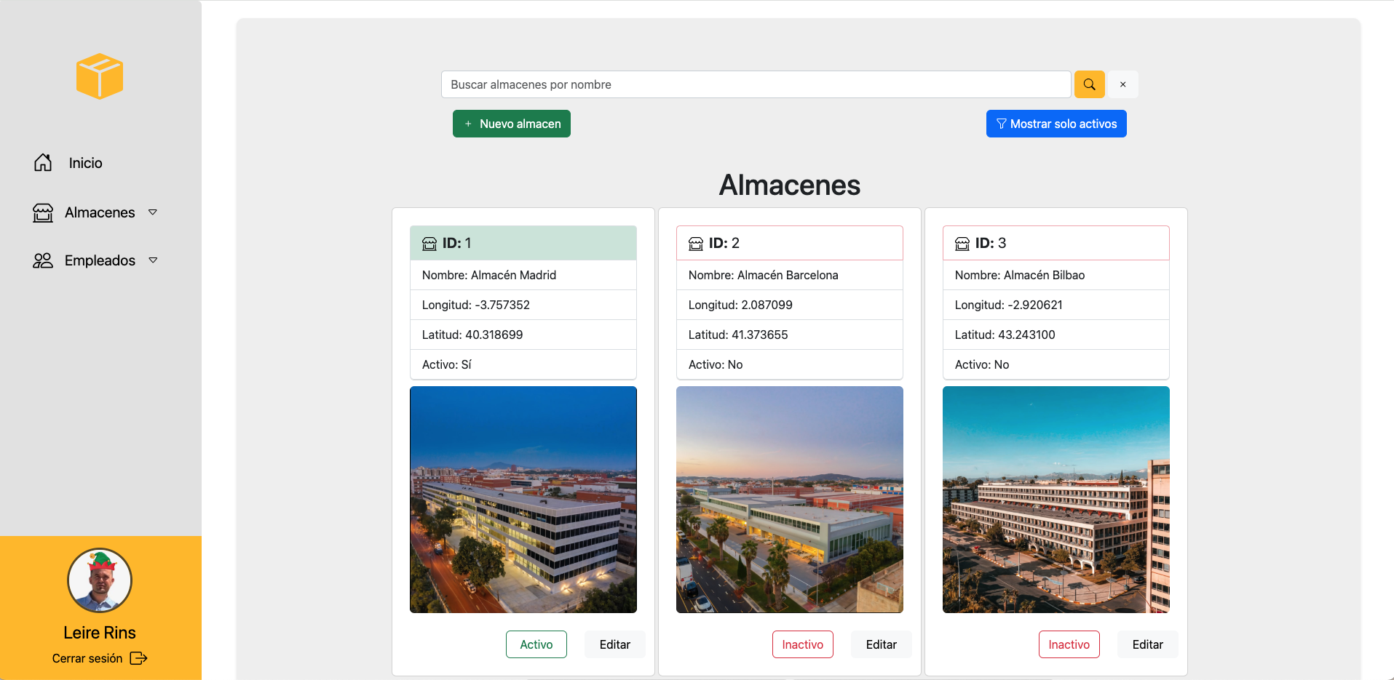Select Nombre: Almacén Madrid row

click(523, 275)
